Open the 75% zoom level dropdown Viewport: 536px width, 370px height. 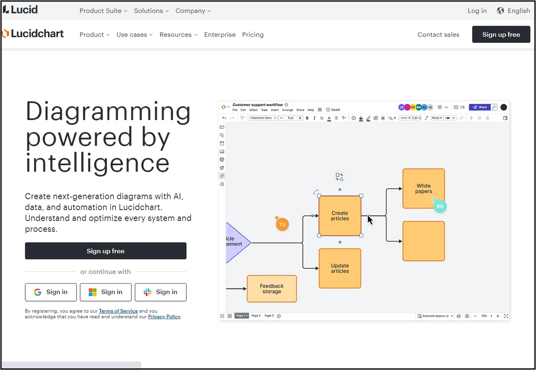(487, 316)
